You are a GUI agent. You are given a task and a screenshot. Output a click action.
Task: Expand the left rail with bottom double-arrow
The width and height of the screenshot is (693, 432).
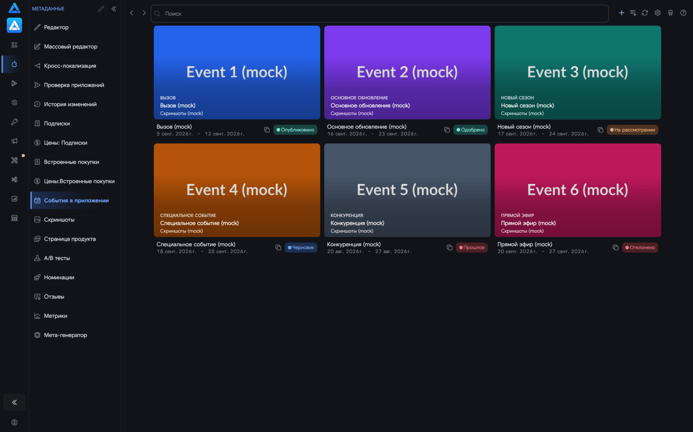coord(14,402)
